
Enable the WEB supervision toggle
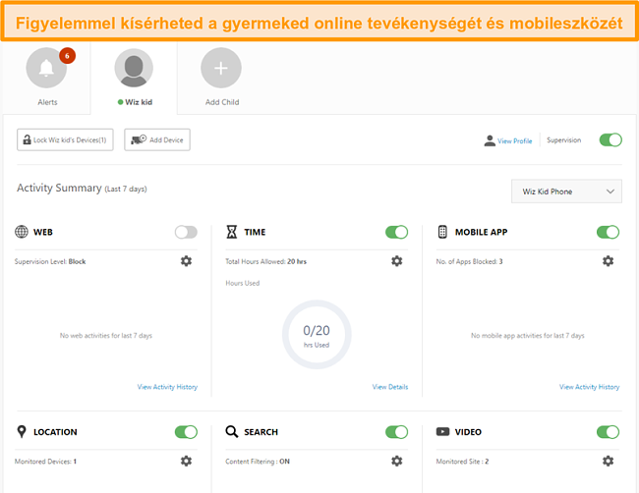186,233
